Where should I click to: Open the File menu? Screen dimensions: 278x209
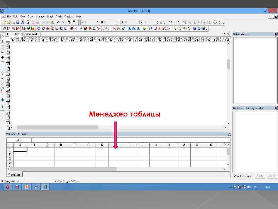coord(9,16)
